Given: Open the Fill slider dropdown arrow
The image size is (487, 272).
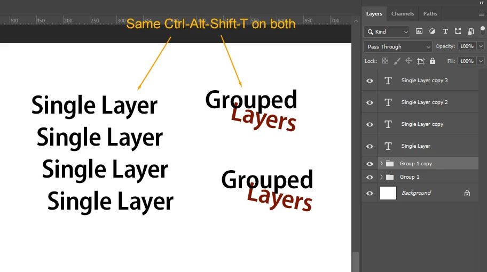Looking at the screenshot, I should [481, 61].
